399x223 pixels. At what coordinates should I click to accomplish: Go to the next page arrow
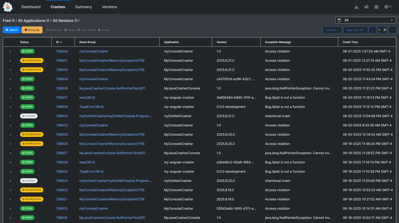(x=392, y=30)
